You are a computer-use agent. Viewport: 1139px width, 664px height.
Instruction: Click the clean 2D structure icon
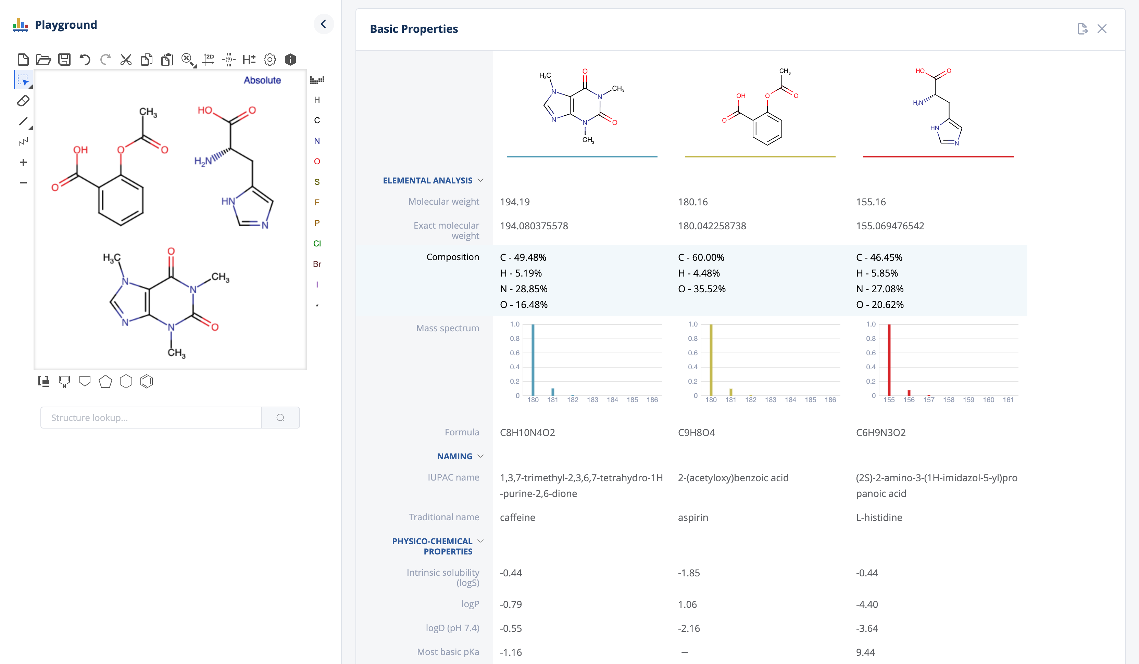208,60
